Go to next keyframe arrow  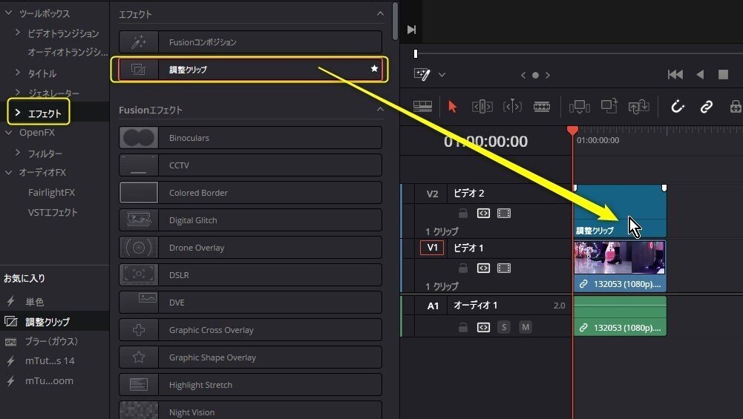click(x=547, y=75)
